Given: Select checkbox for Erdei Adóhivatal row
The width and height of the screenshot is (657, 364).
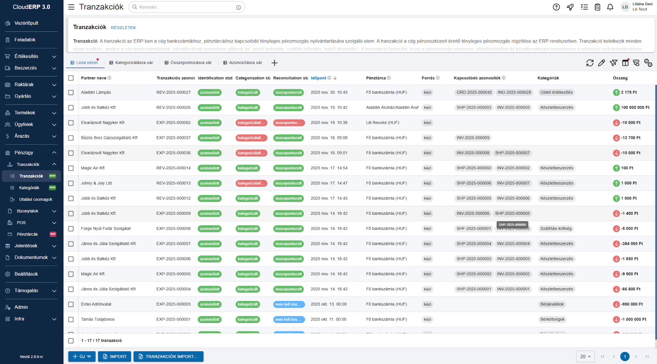Looking at the screenshot, I should coord(71,305).
